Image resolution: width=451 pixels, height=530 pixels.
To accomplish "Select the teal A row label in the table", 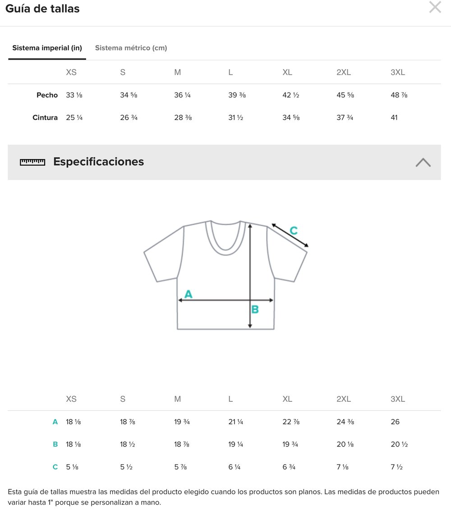I will coord(55,422).
